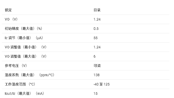
Task: Click the value 6 for VO maximum
Action: (95, 57)
